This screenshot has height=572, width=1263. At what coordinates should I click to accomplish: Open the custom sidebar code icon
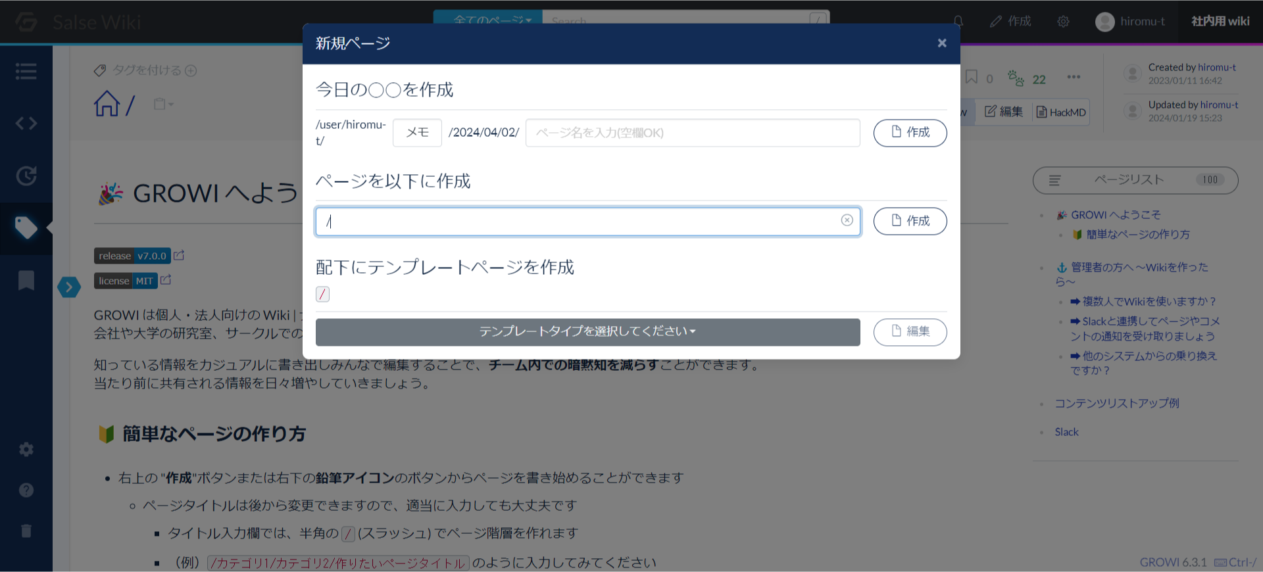pos(26,123)
